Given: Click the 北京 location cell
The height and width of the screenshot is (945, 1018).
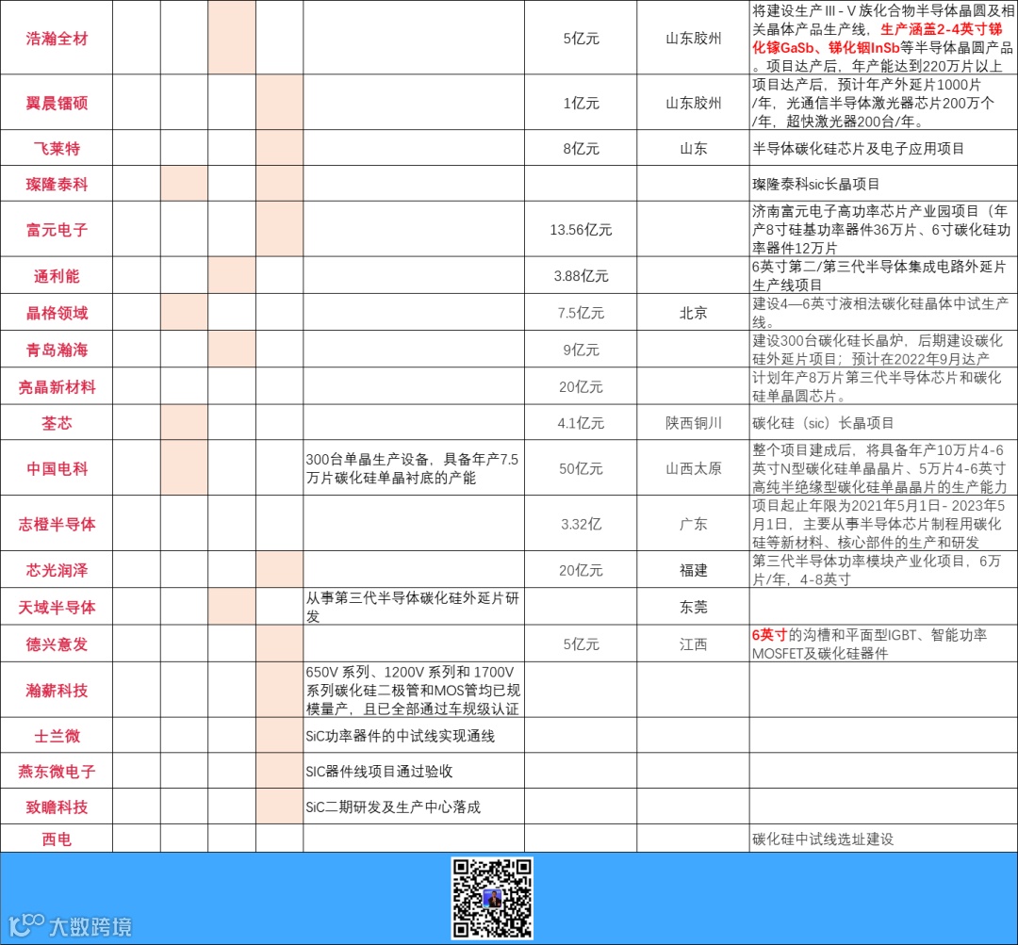Looking at the screenshot, I should pyautogui.click(x=693, y=313).
